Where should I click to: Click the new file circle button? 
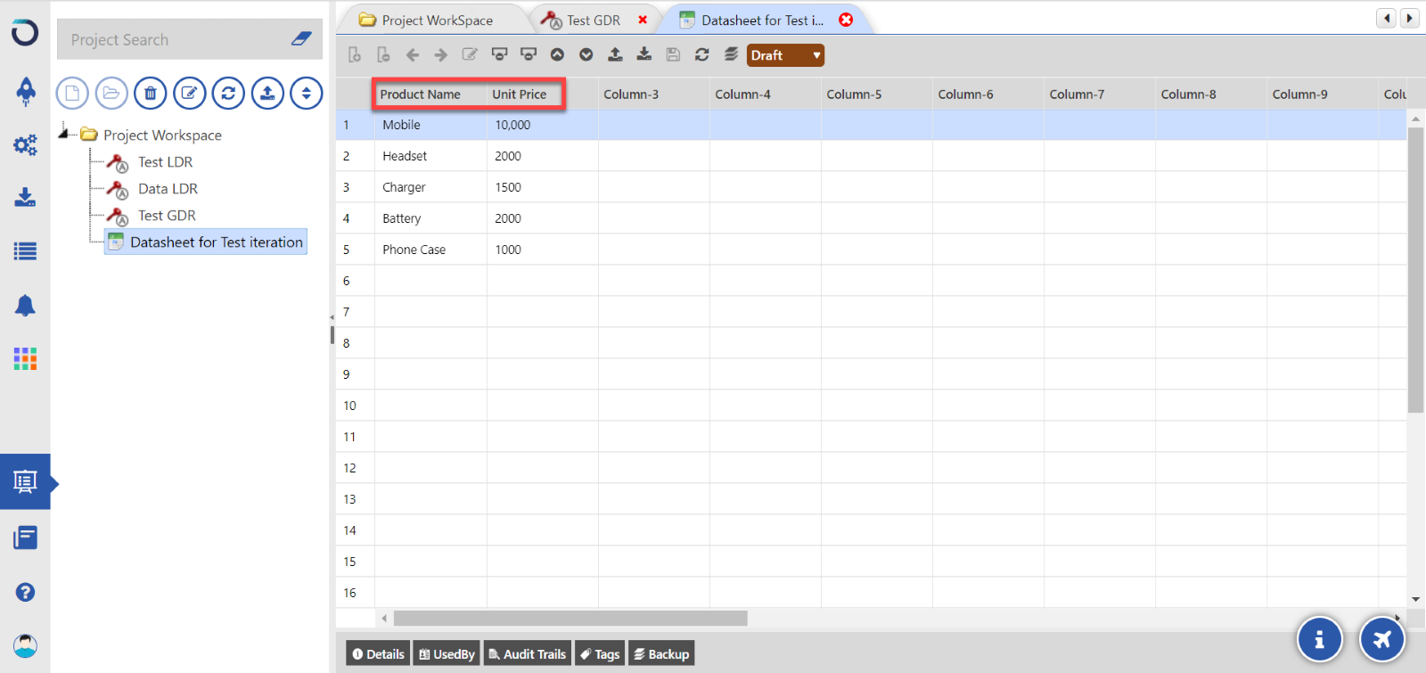pos(72,93)
